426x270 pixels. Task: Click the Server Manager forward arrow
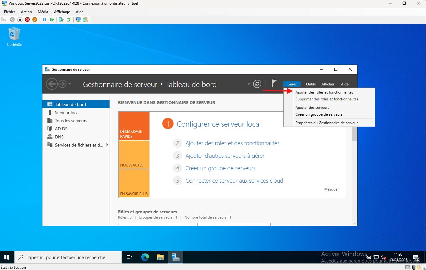(62, 84)
